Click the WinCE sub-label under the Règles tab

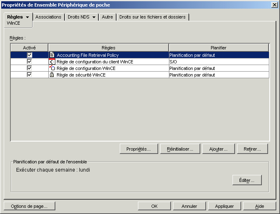(13, 23)
